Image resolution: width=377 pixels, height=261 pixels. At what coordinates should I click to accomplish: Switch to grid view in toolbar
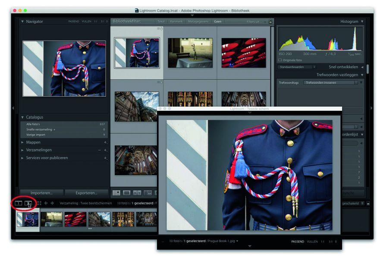[x=116, y=193]
